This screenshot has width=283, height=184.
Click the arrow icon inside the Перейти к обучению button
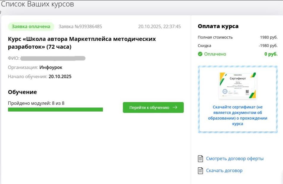coord(175,107)
